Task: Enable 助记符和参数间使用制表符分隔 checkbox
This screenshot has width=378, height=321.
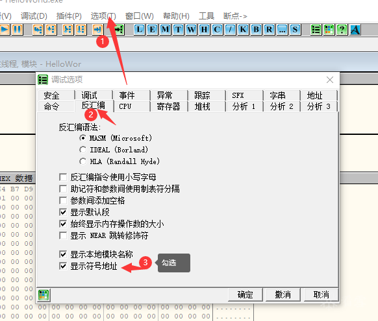Action: tap(63, 189)
